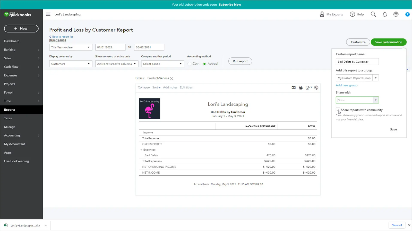Open the user profile avatar
Screen dimensions: 412x231
point(407,14)
